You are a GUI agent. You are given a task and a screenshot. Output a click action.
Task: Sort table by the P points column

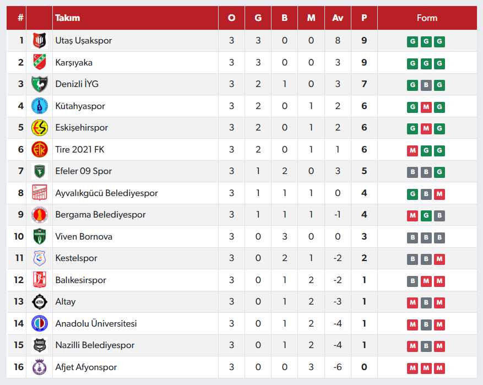[x=364, y=18]
